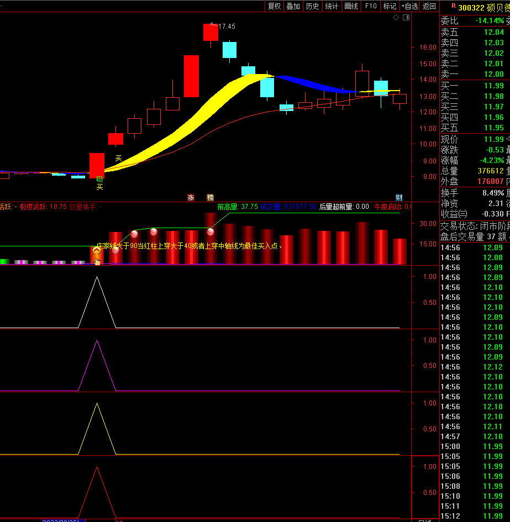Click the 后量超前量 0.00 label

(344, 207)
